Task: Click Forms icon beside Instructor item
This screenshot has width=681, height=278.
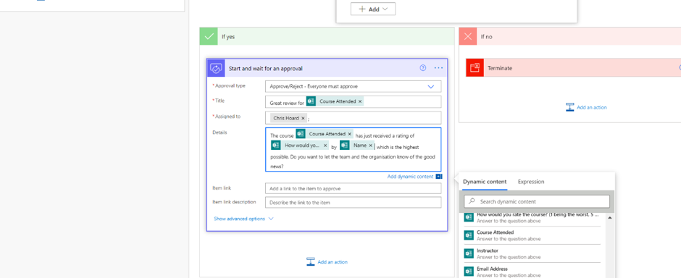Action: [469, 253]
